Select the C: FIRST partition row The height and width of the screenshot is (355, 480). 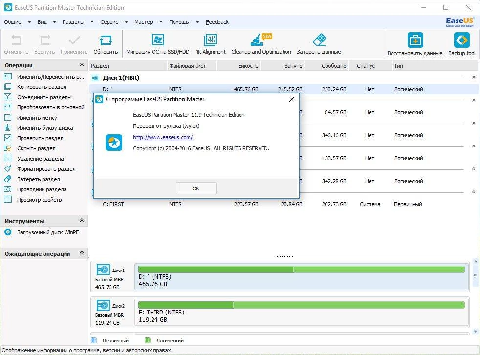(284, 204)
